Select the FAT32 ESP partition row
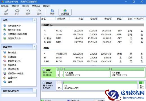This screenshot has width=146, height=101. (92, 31)
